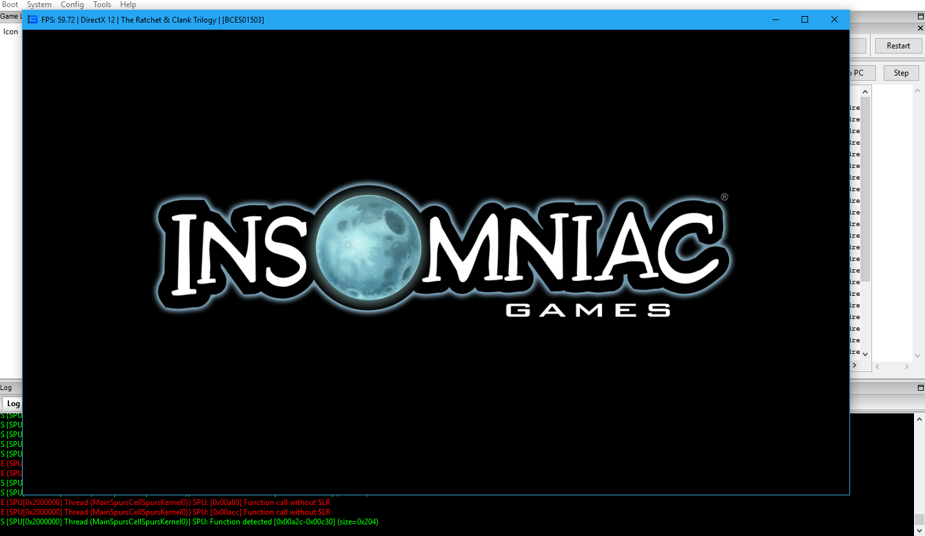The image size is (925, 536).
Task: Open the System menu
Action: [x=39, y=5]
